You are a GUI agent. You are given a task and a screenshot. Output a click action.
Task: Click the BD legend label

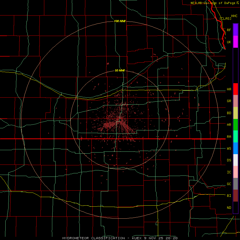coord(229,113)
